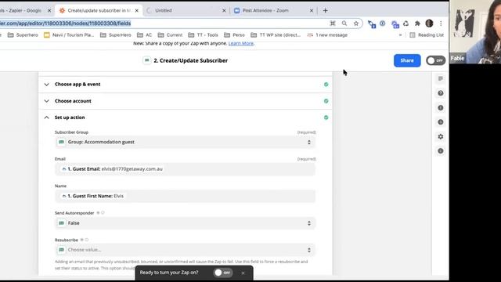Toggle the Zap on/off switch in header

tap(435, 60)
